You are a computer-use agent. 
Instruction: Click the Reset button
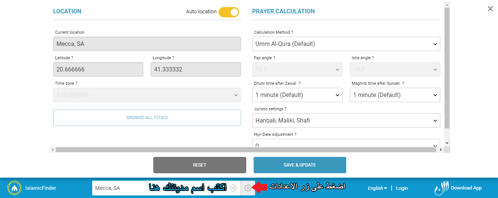[200, 165]
